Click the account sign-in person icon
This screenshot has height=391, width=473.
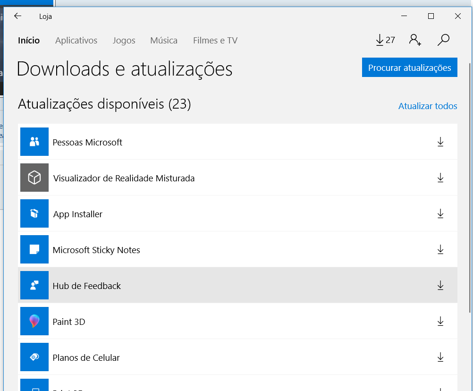tap(415, 40)
